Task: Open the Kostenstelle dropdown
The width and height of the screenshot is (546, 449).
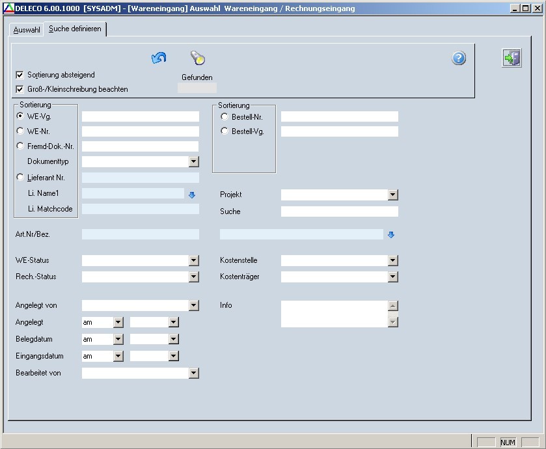Action: pyautogui.click(x=392, y=260)
